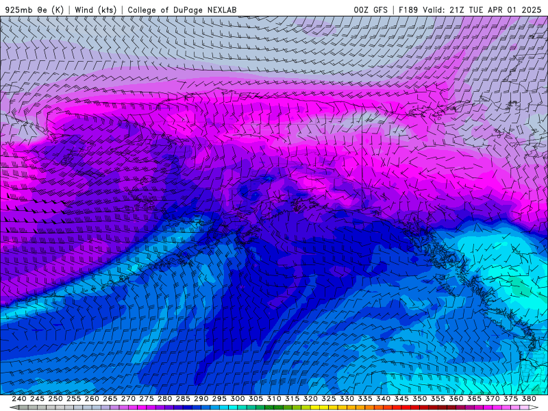Select the 305 value on color scale
This screenshot has width=548, height=411.
(256, 399)
